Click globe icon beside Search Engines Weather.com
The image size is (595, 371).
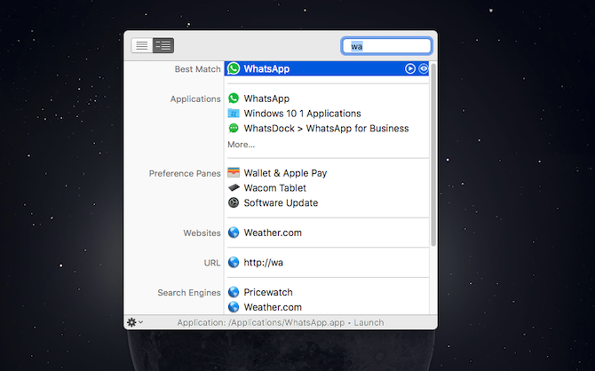234,307
